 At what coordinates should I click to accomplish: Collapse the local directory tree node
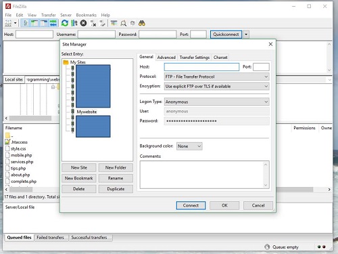(53, 87)
